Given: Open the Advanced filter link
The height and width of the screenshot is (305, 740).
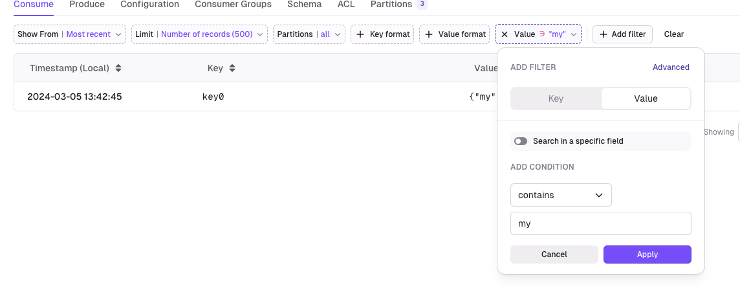Looking at the screenshot, I should click(x=671, y=67).
